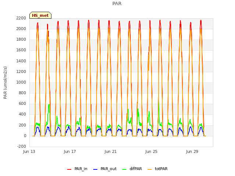Click the 800 y-axis tick label
Screen dimensions: 235x176
click(22, 93)
